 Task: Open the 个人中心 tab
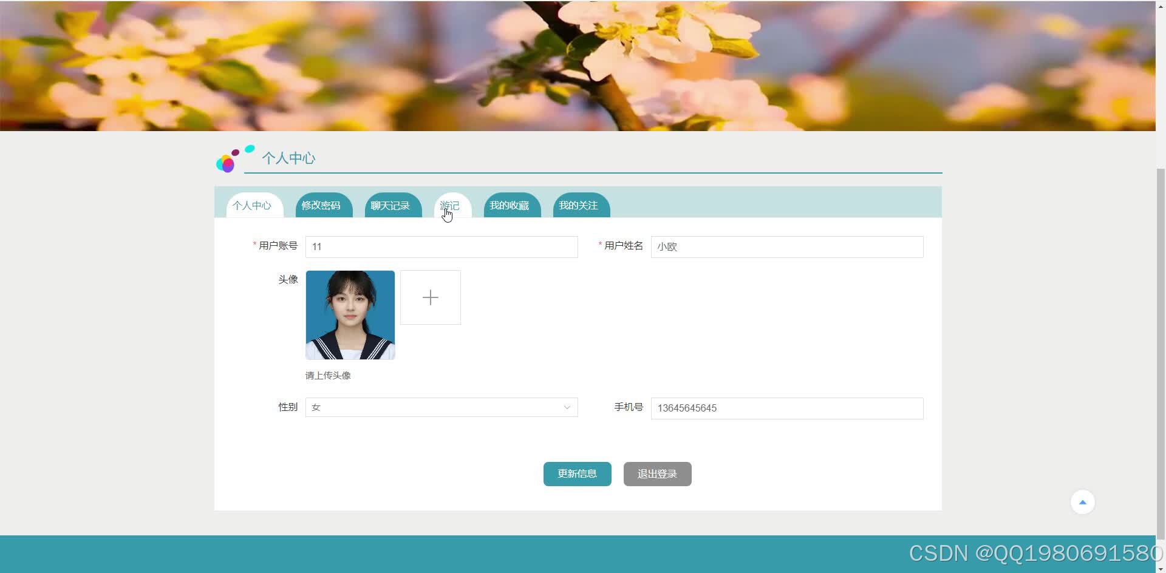pyautogui.click(x=254, y=205)
